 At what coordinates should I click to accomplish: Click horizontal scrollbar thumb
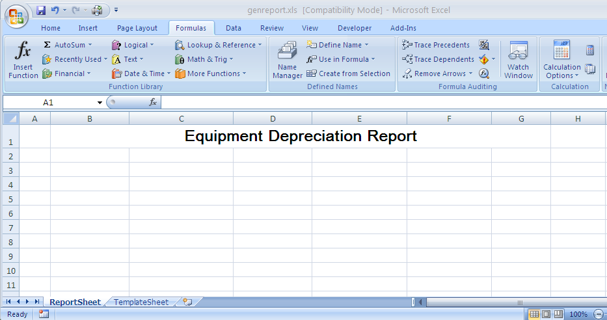point(519,302)
